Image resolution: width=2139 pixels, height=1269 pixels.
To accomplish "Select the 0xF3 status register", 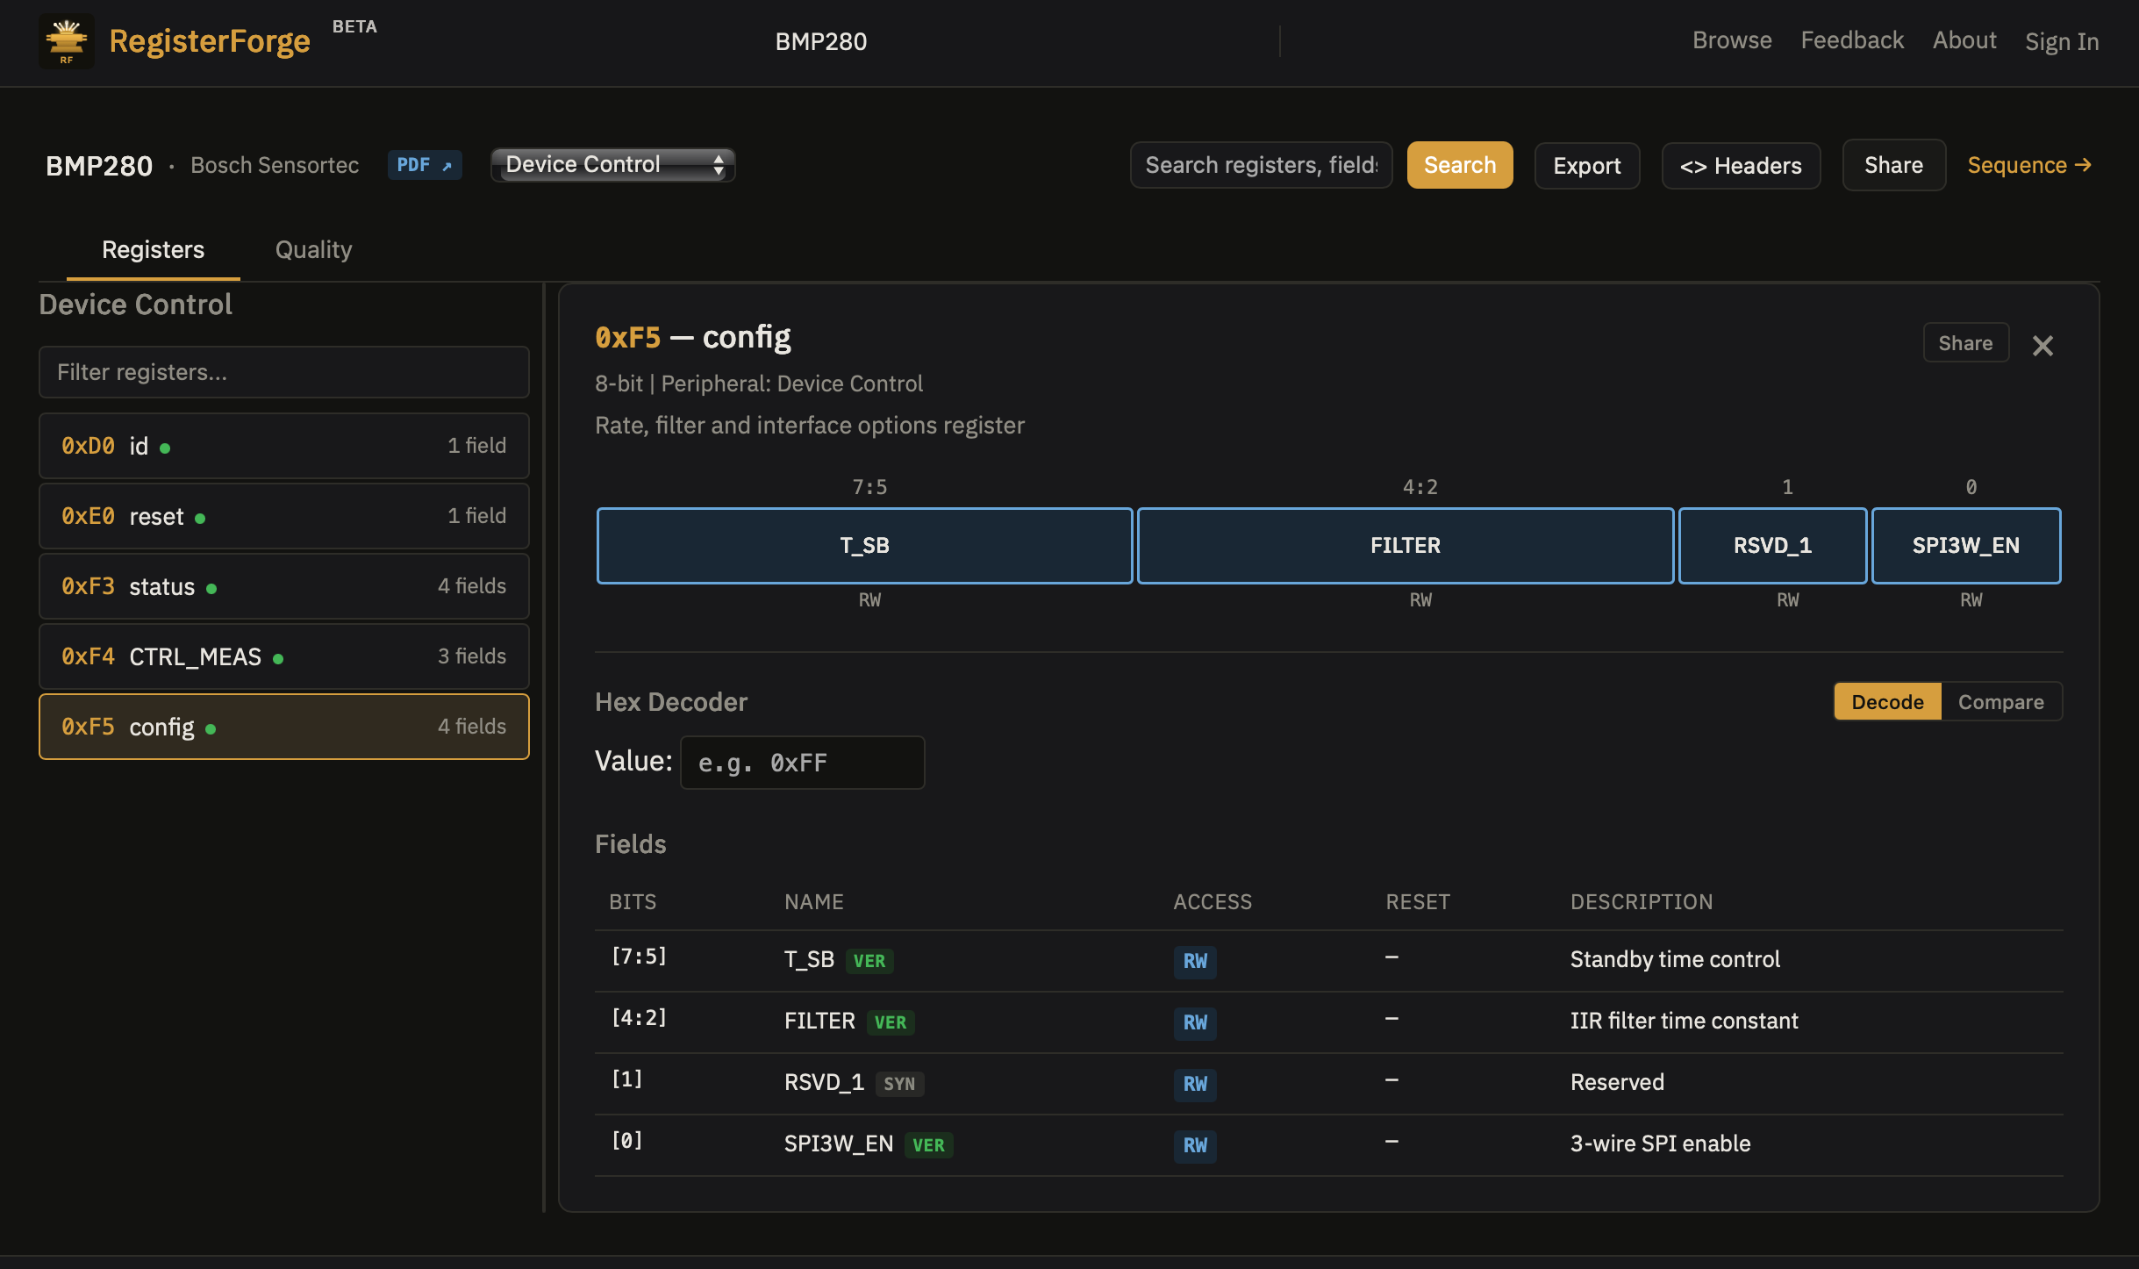I will 283,586.
